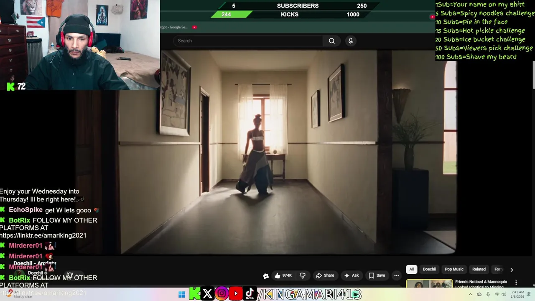Viewport: 535px width, 301px height.
Task: Click the microphone icon in system tray
Action: click(488, 295)
